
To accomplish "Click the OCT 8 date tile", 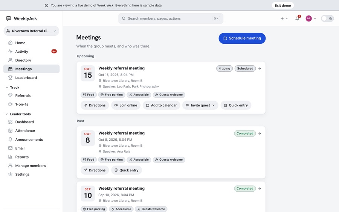I will [x=87, y=138].
